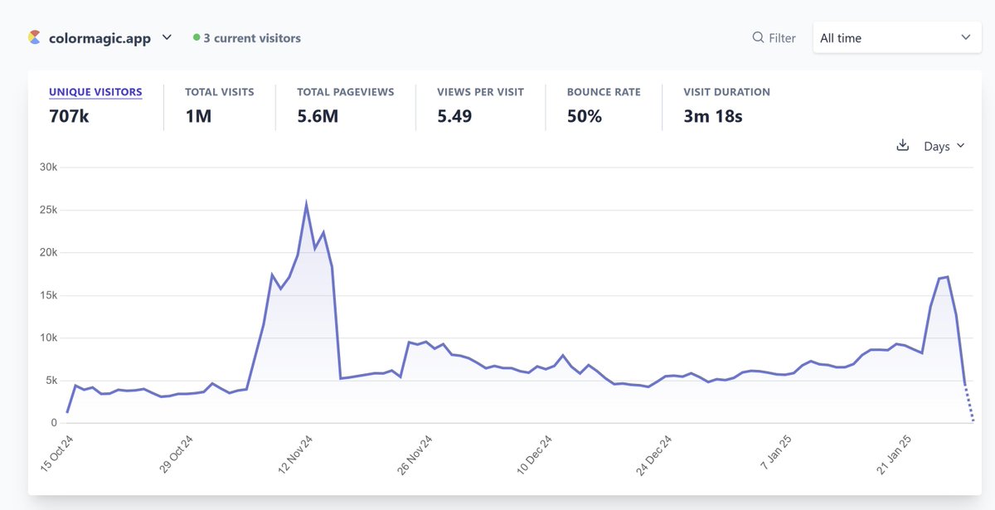Select the Unique Visitors metric tab
The width and height of the screenshot is (995, 510).
[95, 104]
